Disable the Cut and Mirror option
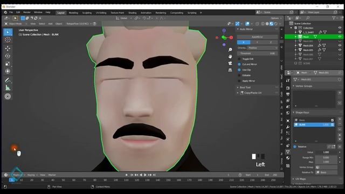Viewport: 345px width, 194px height. click(239, 64)
